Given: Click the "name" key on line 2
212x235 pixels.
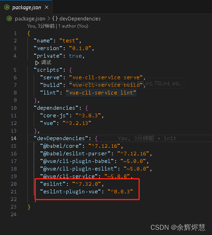Looking at the screenshot, I should 43,41.
